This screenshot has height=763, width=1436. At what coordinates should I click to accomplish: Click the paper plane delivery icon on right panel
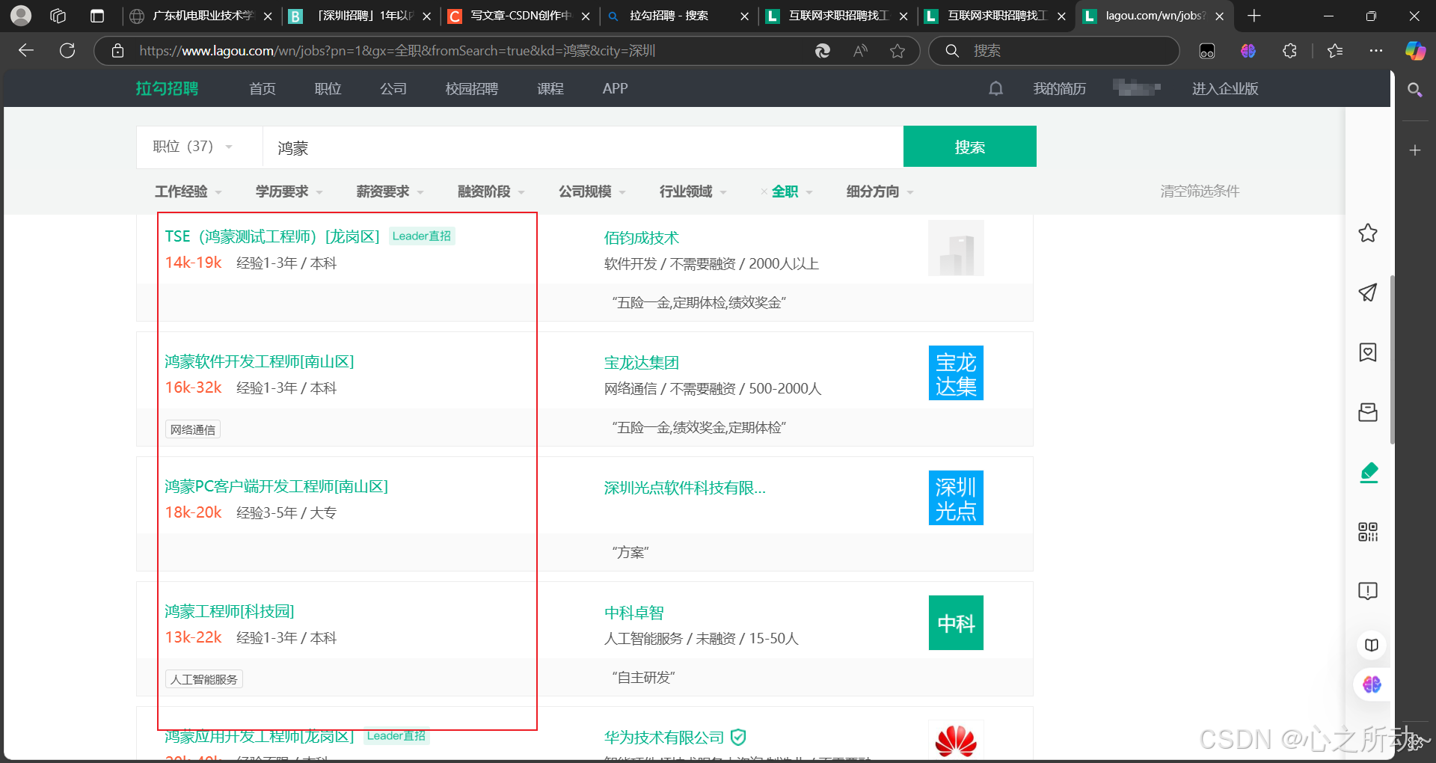click(x=1368, y=292)
